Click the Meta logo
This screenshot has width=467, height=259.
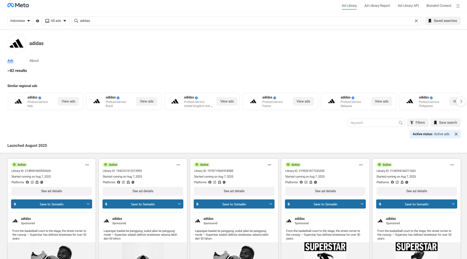[x=18, y=5]
